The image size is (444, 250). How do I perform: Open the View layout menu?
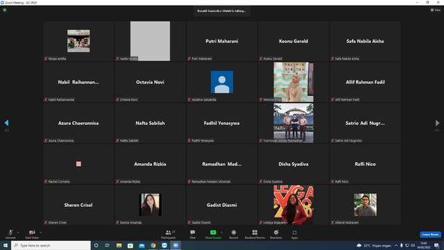pos(436,10)
